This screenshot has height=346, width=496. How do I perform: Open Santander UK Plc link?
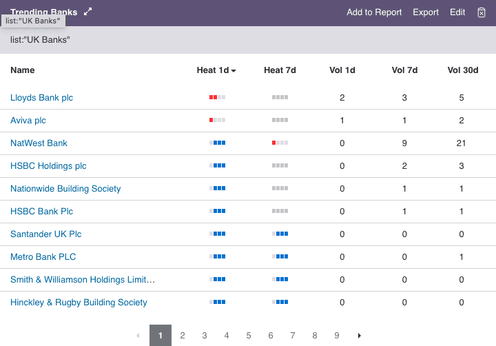(x=46, y=234)
